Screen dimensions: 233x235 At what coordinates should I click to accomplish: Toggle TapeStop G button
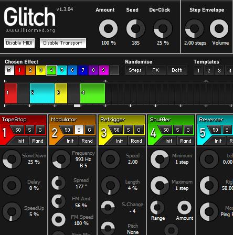40,130
